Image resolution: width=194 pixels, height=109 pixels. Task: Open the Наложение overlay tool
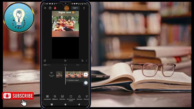coord(47,97)
